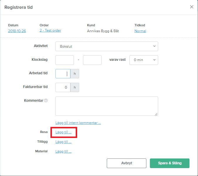198x176 pixels.
Task: Open the Aktivitet dropdown showing Bokslut
Action: click(107, 46)
